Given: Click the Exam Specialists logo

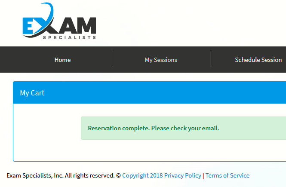Looking at the screenshot, I should click(x=59, y=24).
